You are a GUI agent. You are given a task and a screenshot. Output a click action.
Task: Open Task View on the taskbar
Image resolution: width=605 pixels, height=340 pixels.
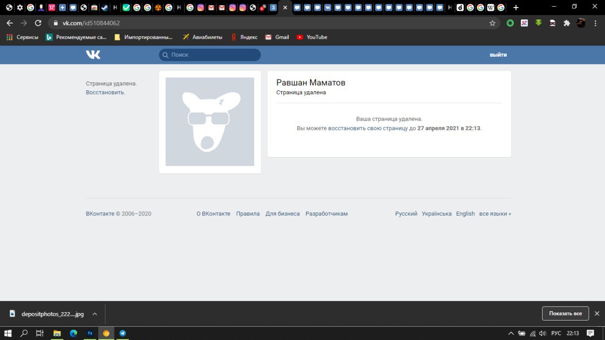[x=40, y=333]
